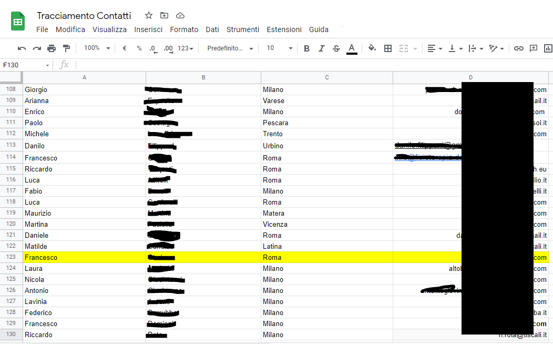Viewport: 553px width, 344px height.
Task: Change the text color underlined A
Action: click(x=352, y=48)
